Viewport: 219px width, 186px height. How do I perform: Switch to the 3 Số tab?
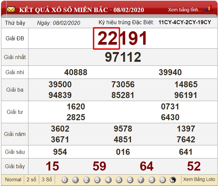coord(47,180)
